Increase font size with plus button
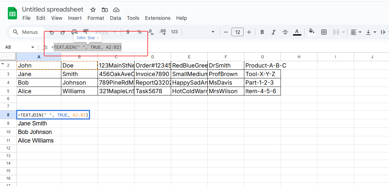The width and height of the screenshot is (389, 186). [x=249, y=32]
